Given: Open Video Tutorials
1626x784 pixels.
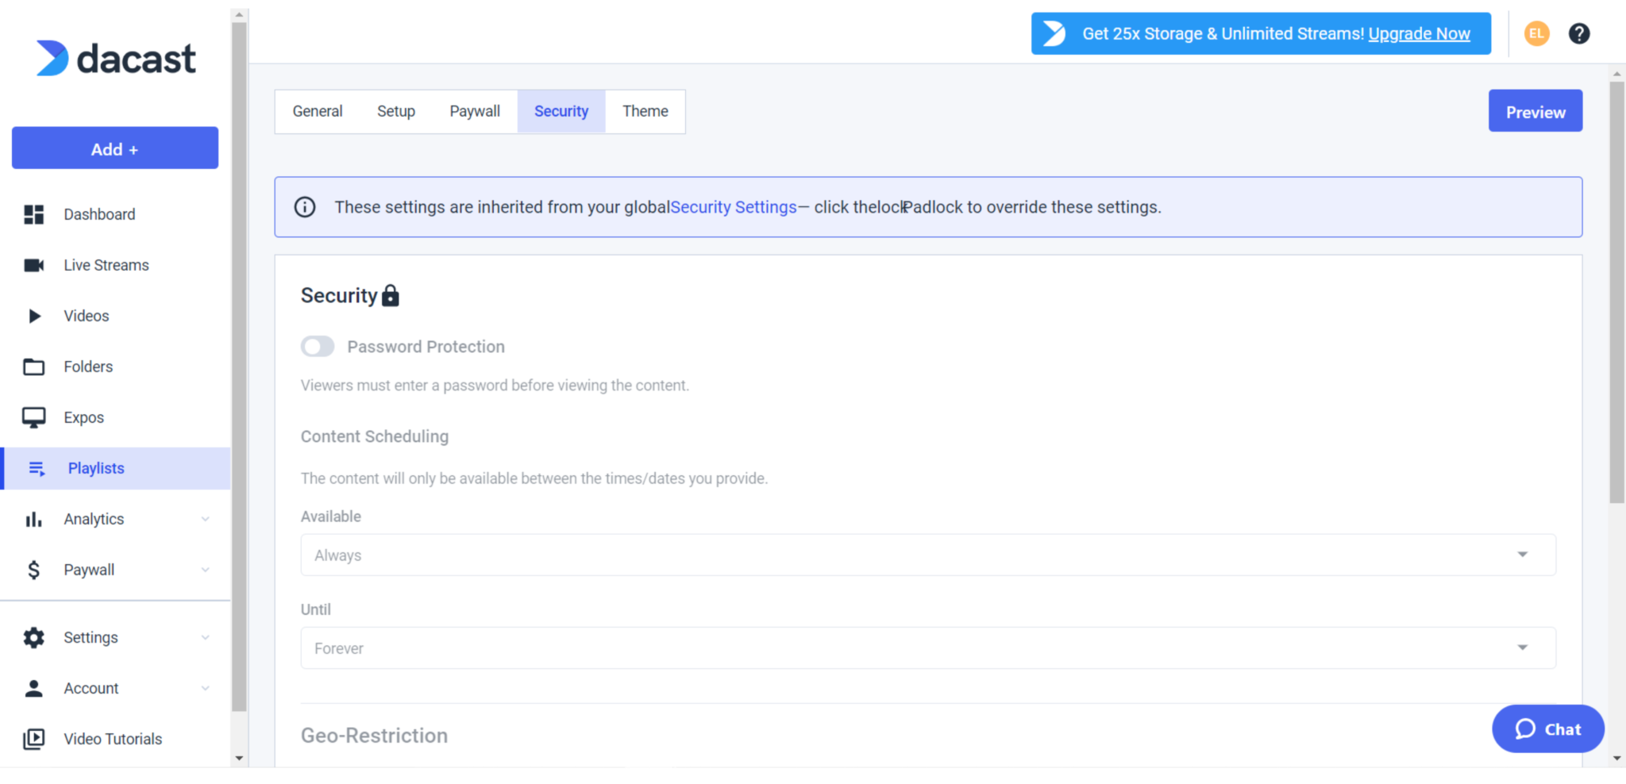Looking at the screenshot, I should pos(112,738).
